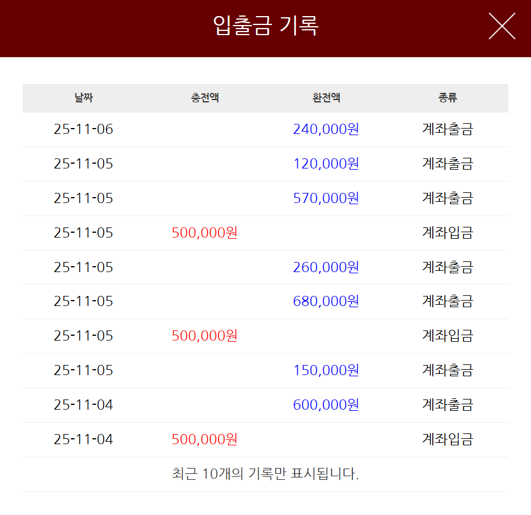
Task: Click 계좌출금 in the 240,000원 row
Action: click(448, 129)
